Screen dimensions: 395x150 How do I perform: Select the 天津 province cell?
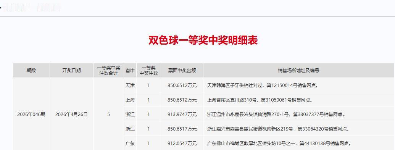tap(130, 85)
